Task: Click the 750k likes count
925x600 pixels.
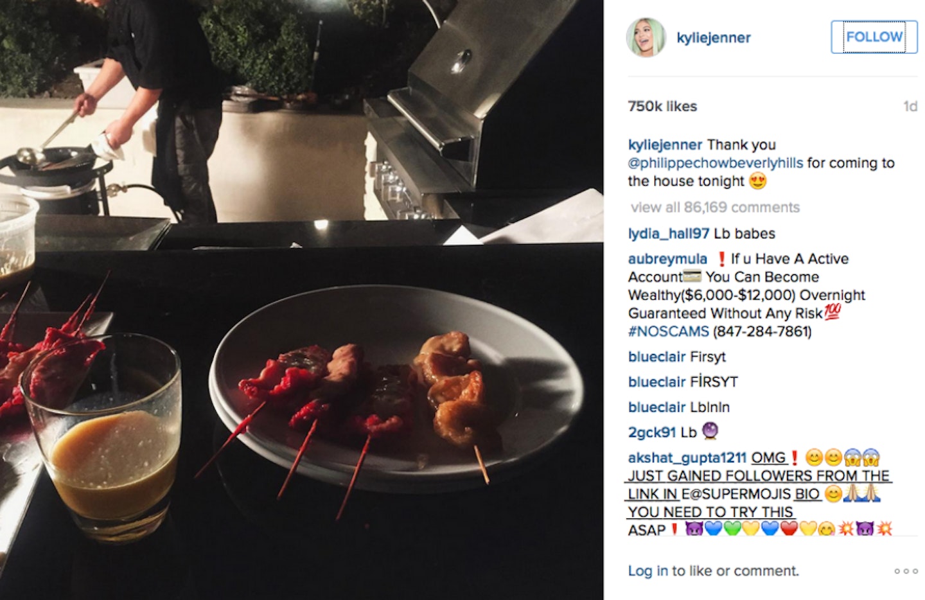Action: click(662, 107)
